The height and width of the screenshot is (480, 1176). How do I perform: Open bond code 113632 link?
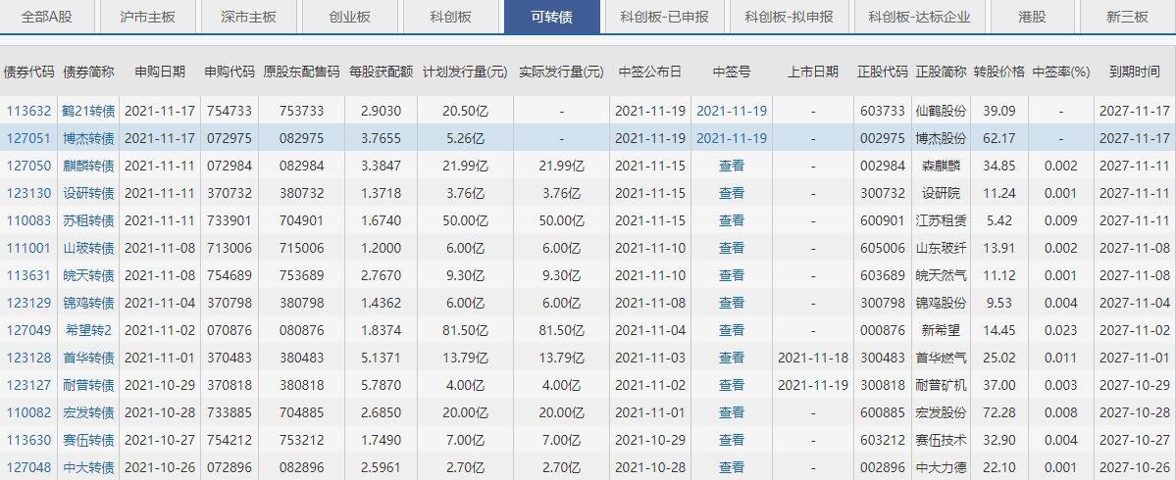pos(29,111)
